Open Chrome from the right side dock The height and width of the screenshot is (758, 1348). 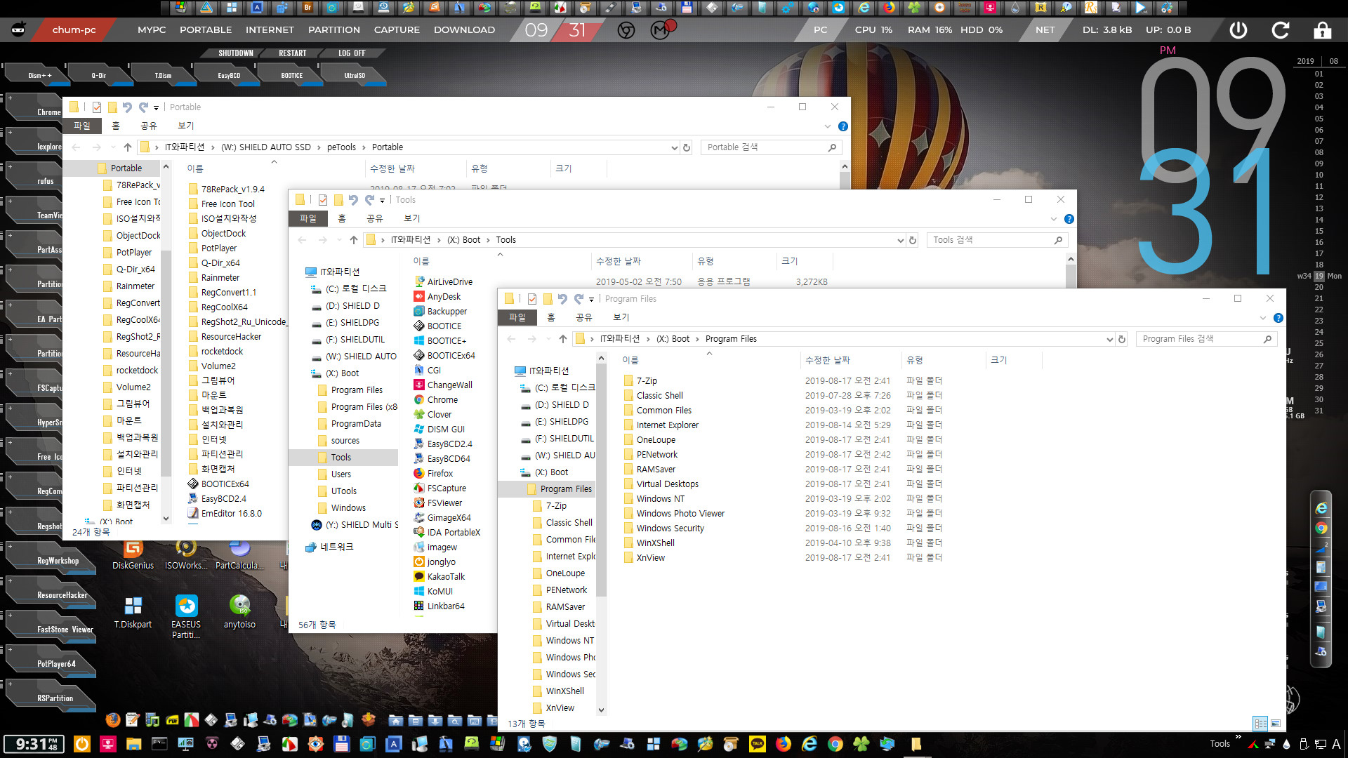(x=1321, y=528)
